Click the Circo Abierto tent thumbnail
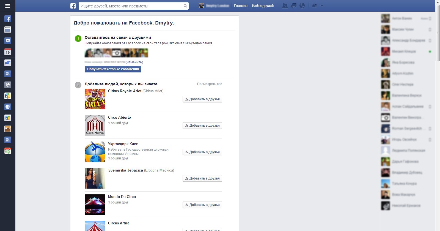The width and height of the screenshot is (440, 231). tap(95, 126)
